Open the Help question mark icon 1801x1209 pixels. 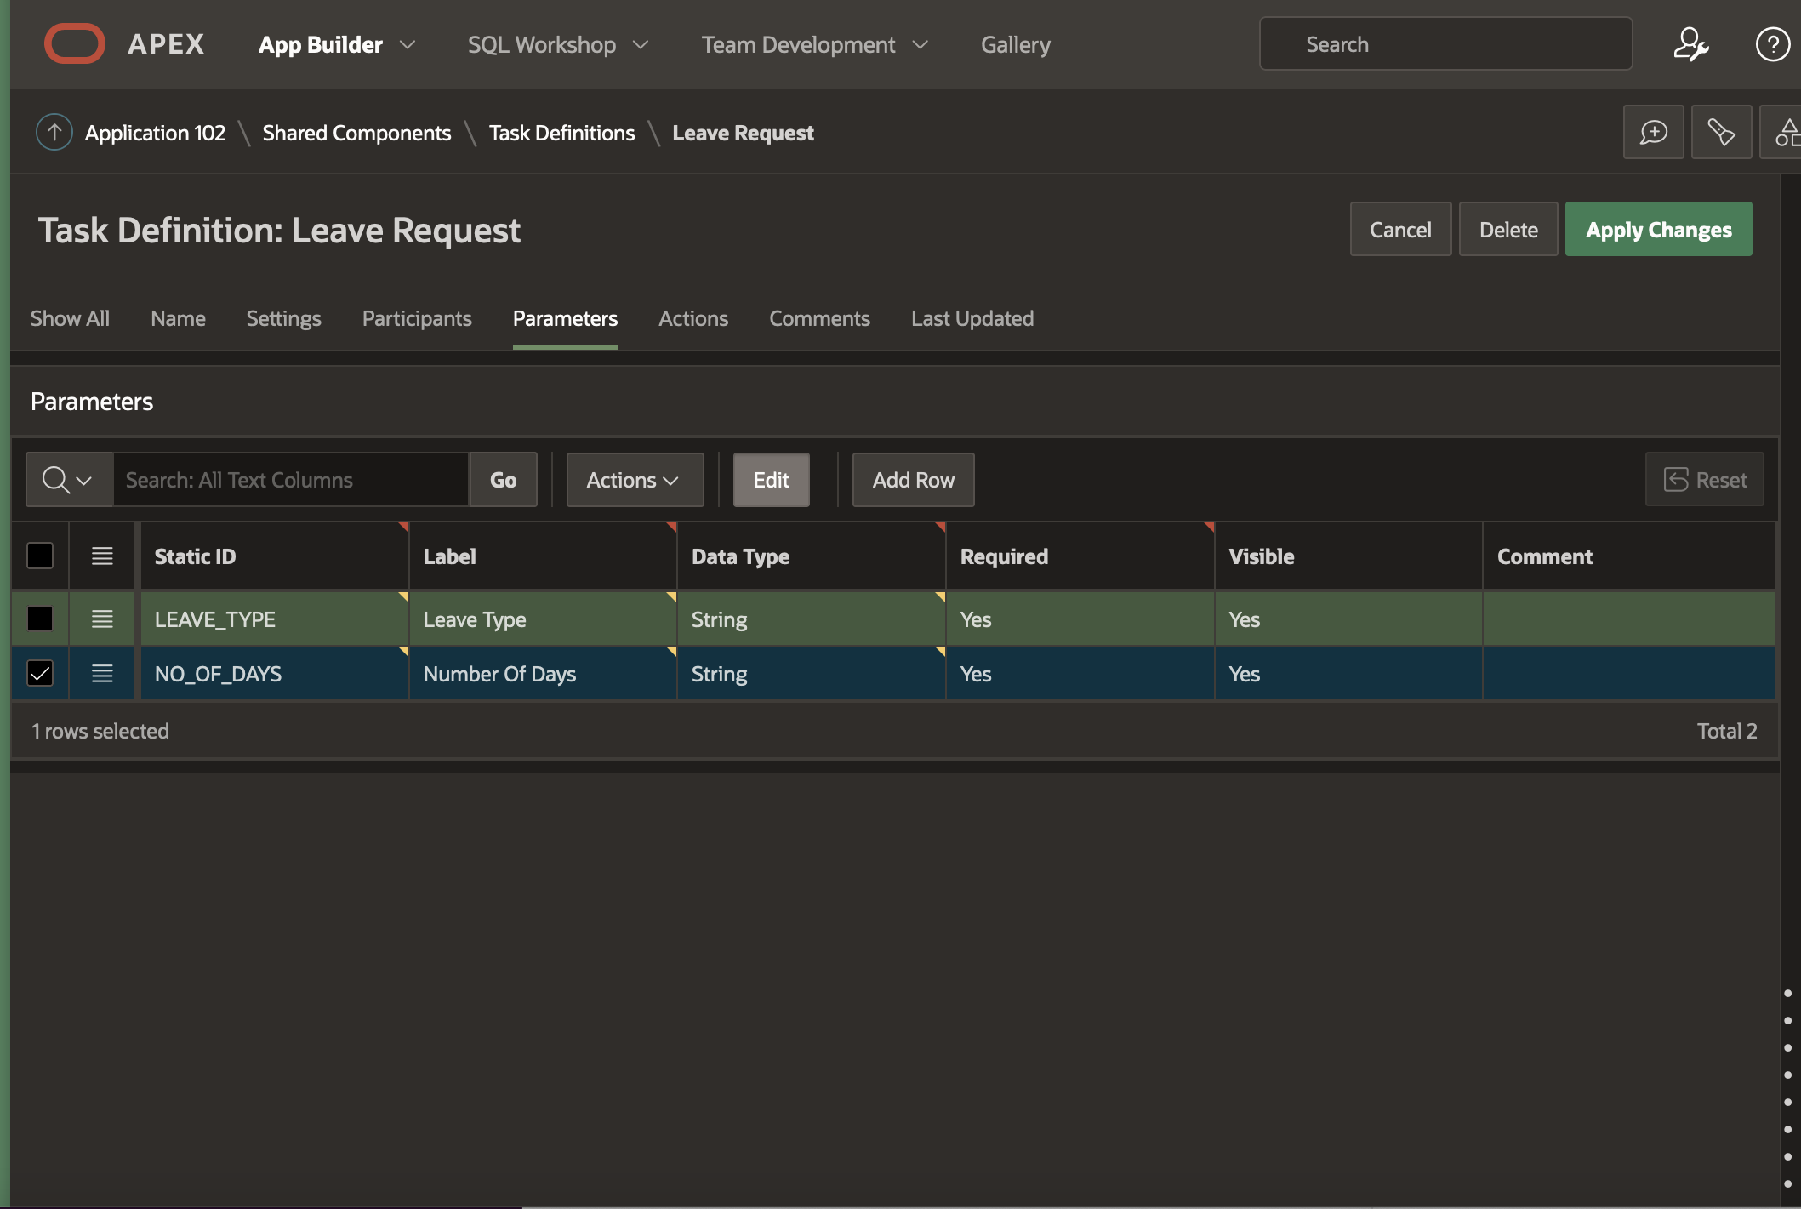1772,44
